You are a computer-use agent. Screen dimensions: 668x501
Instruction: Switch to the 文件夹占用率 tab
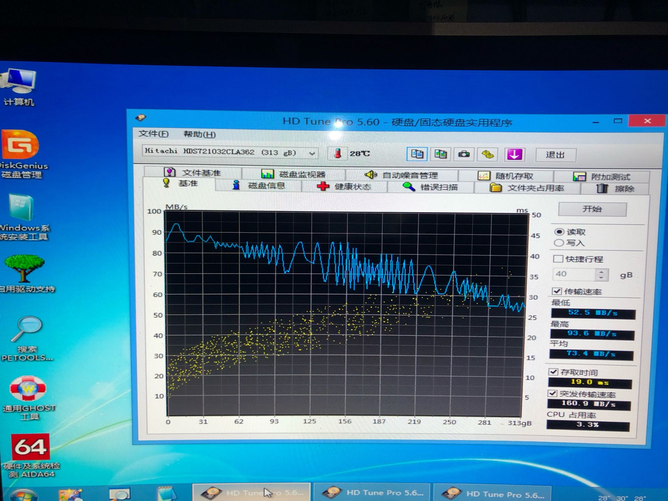click(527, 188)
